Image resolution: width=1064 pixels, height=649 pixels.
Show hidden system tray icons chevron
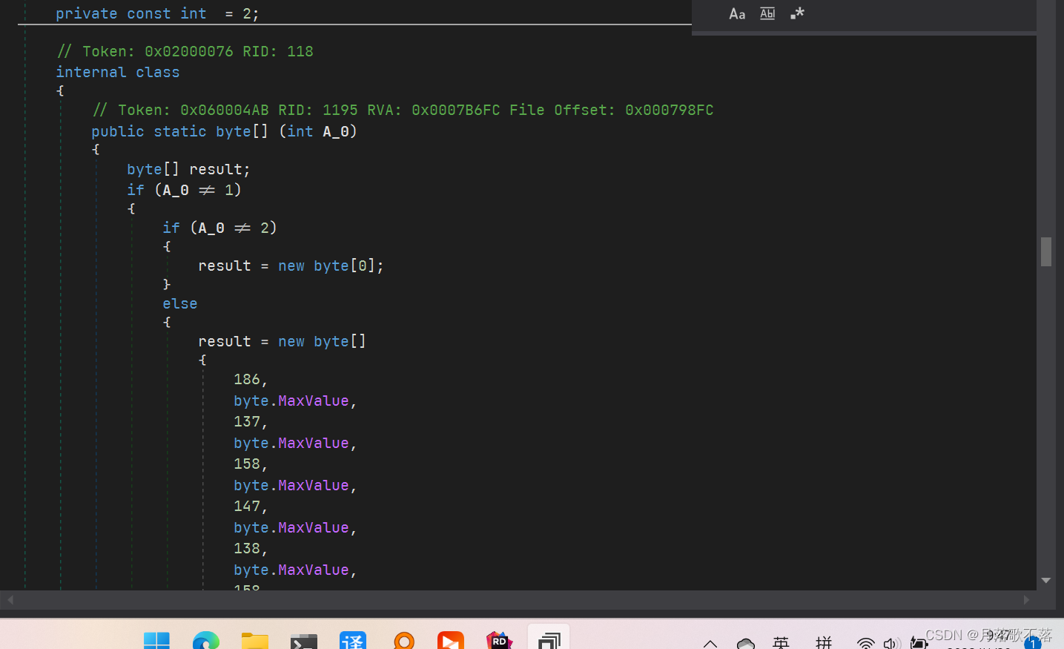coord(710,643)
